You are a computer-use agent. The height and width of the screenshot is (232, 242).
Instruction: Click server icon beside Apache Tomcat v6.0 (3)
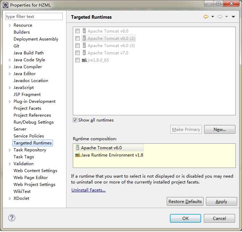click(x=84, y=45)
